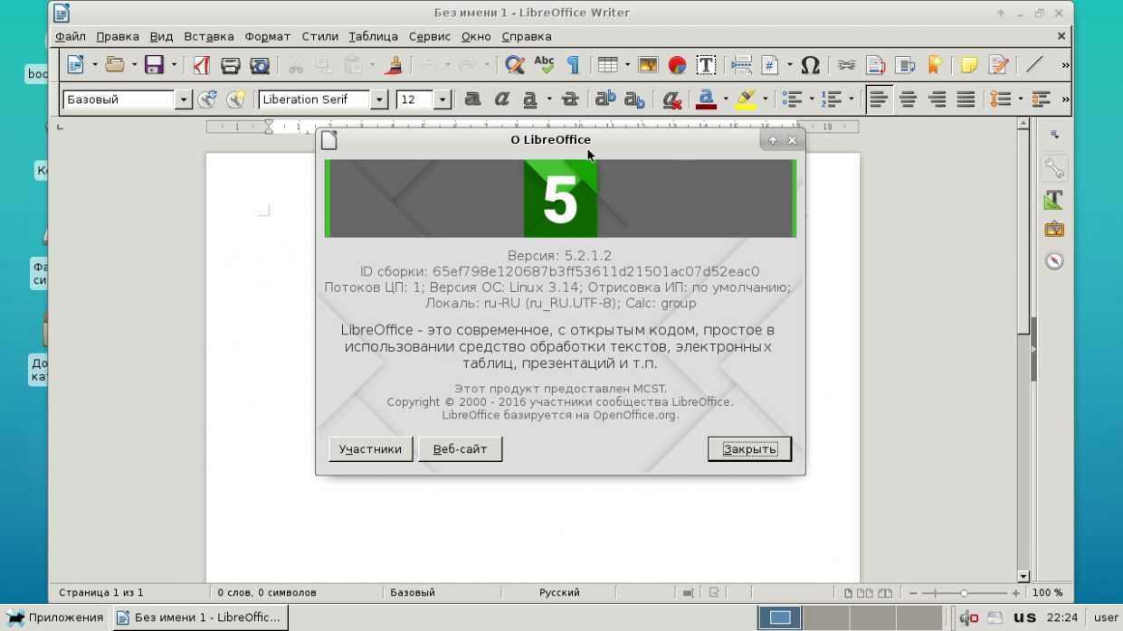
Task: Click the Без имени 1 taskbar button
Action: [x=199, y=617]
